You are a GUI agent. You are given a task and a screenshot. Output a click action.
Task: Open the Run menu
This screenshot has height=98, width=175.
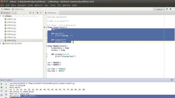pos(46,5)
